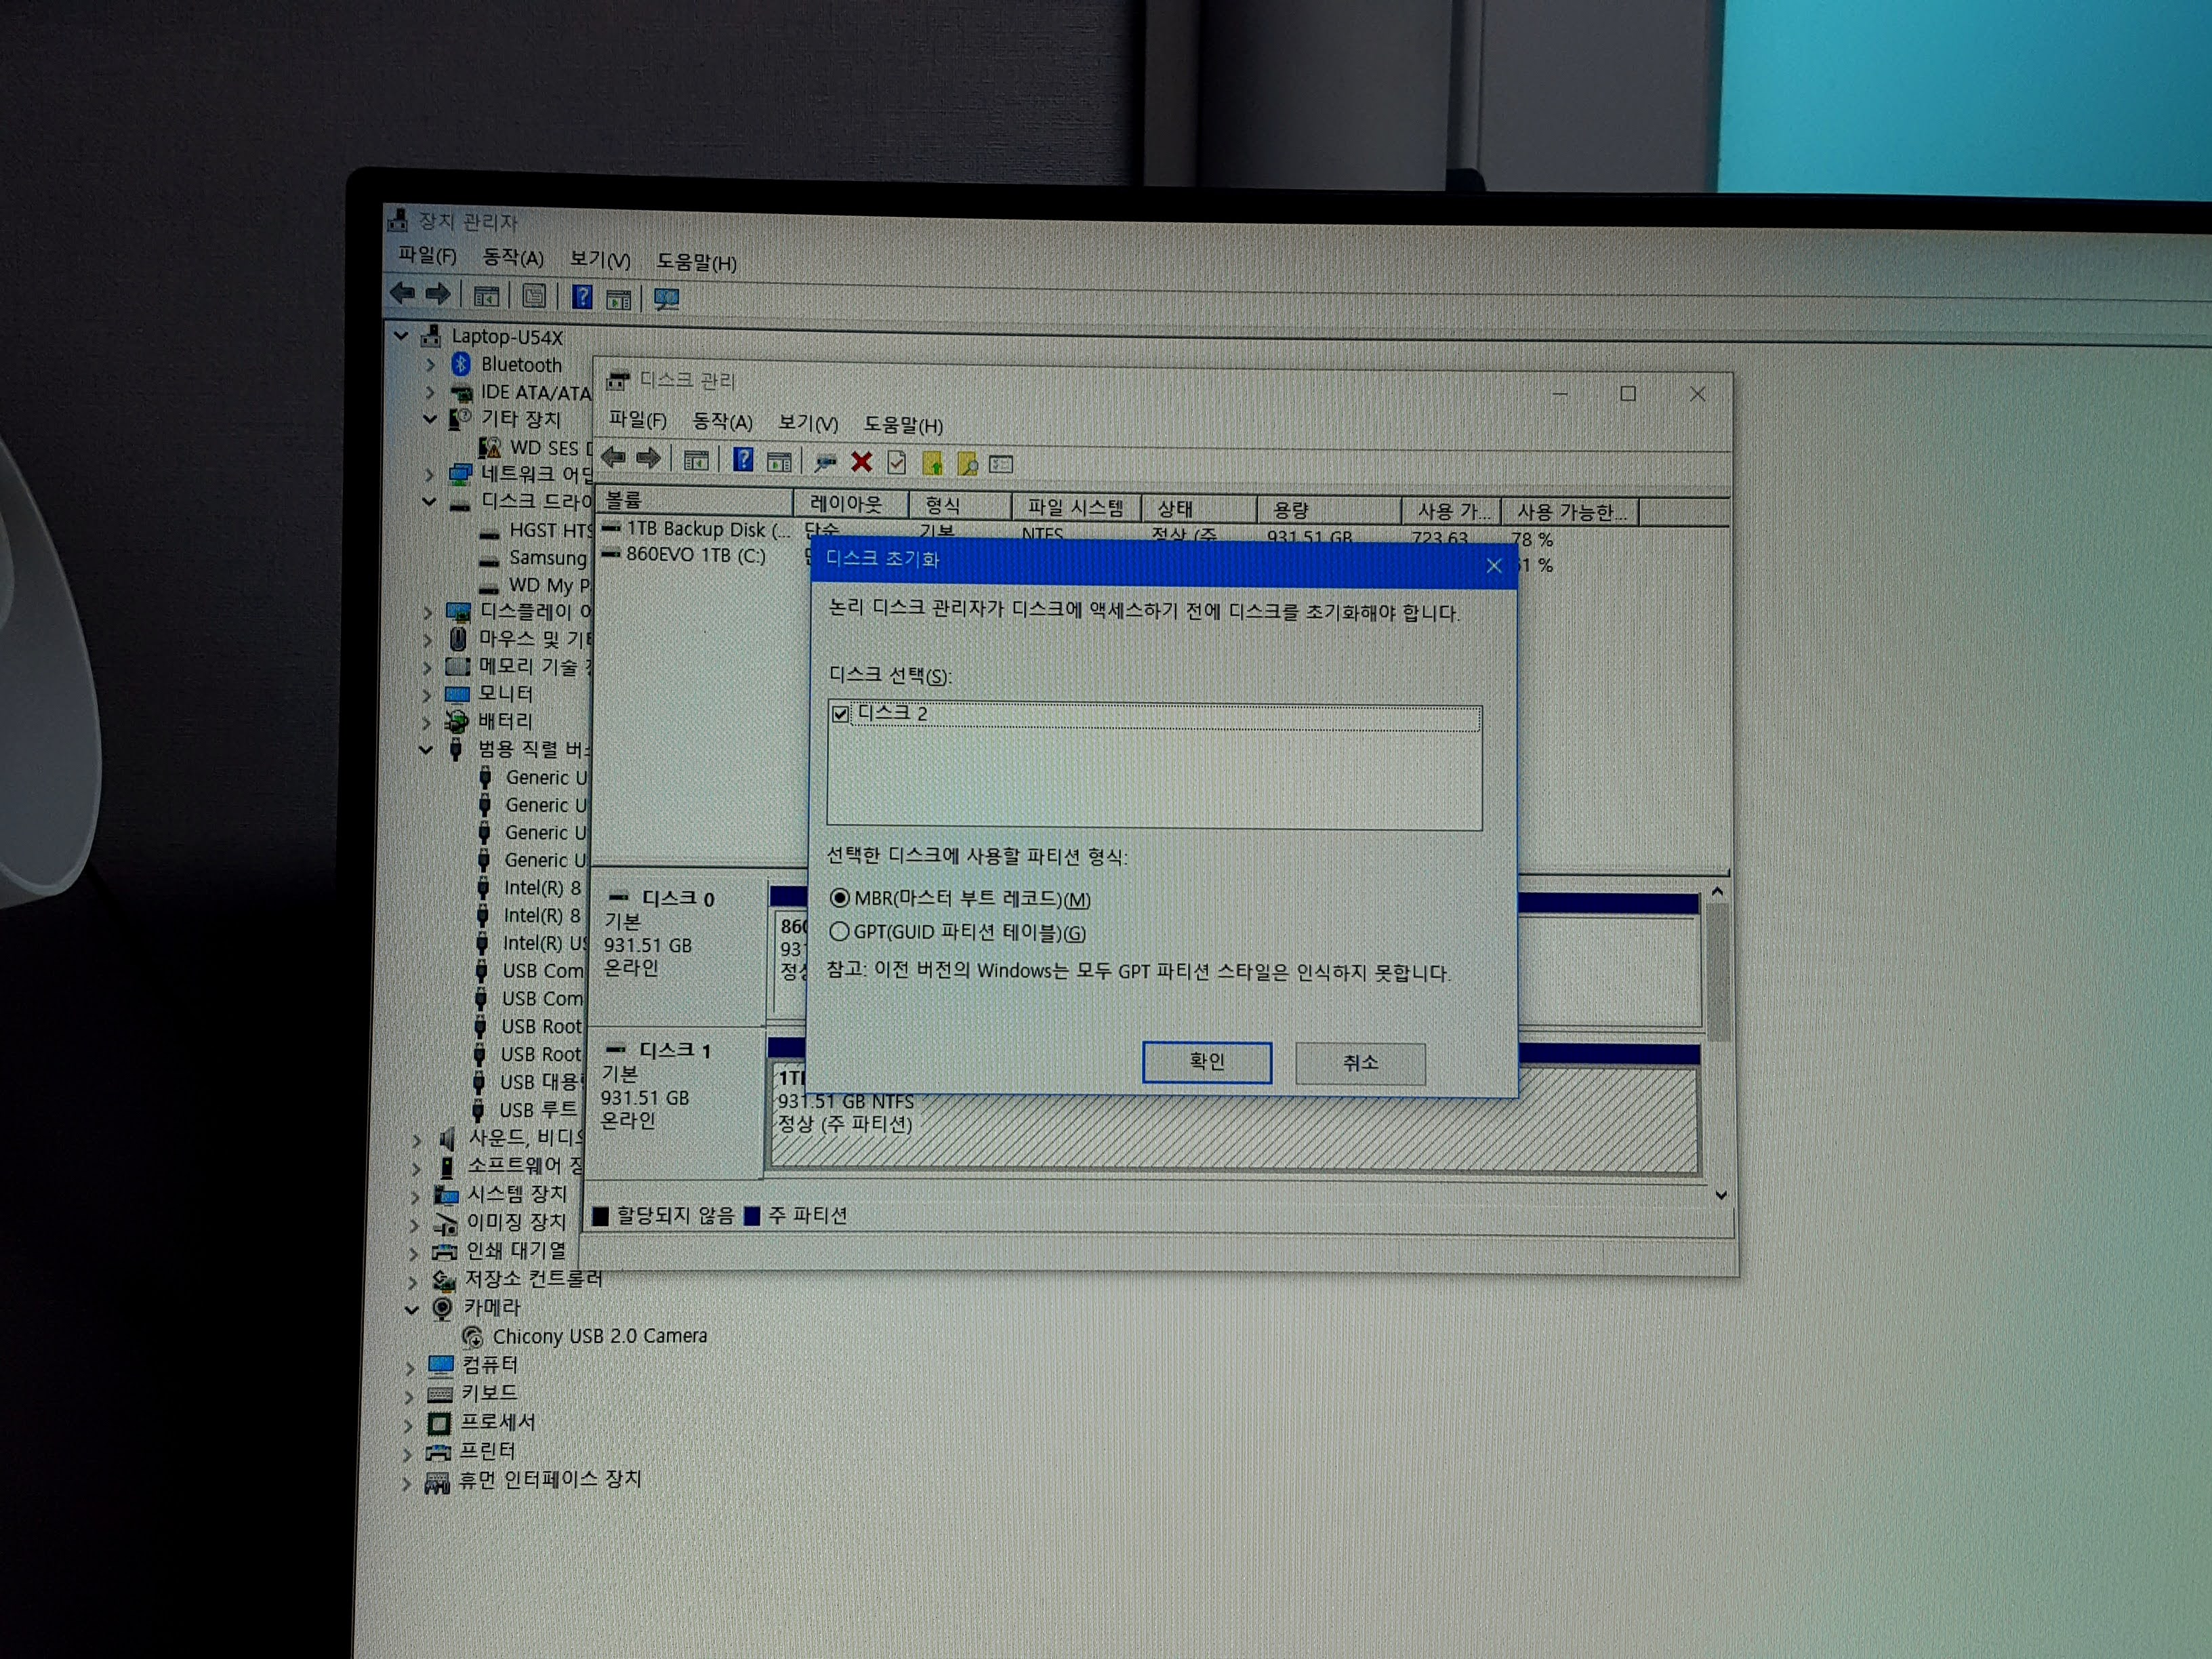This screenshot has width=2212, height=1659.
Task: Click 주 파티션 blue legend swatch
Action: [752, 1216]
